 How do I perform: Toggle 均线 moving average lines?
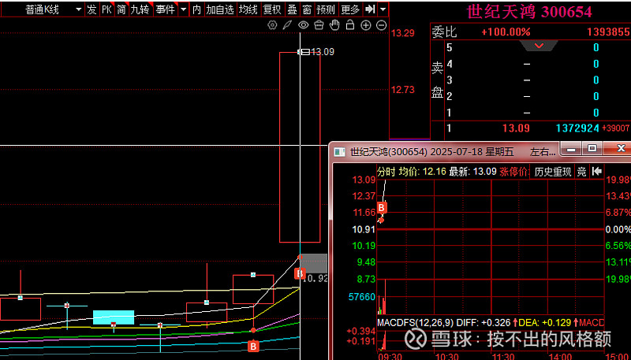[248, 9]
